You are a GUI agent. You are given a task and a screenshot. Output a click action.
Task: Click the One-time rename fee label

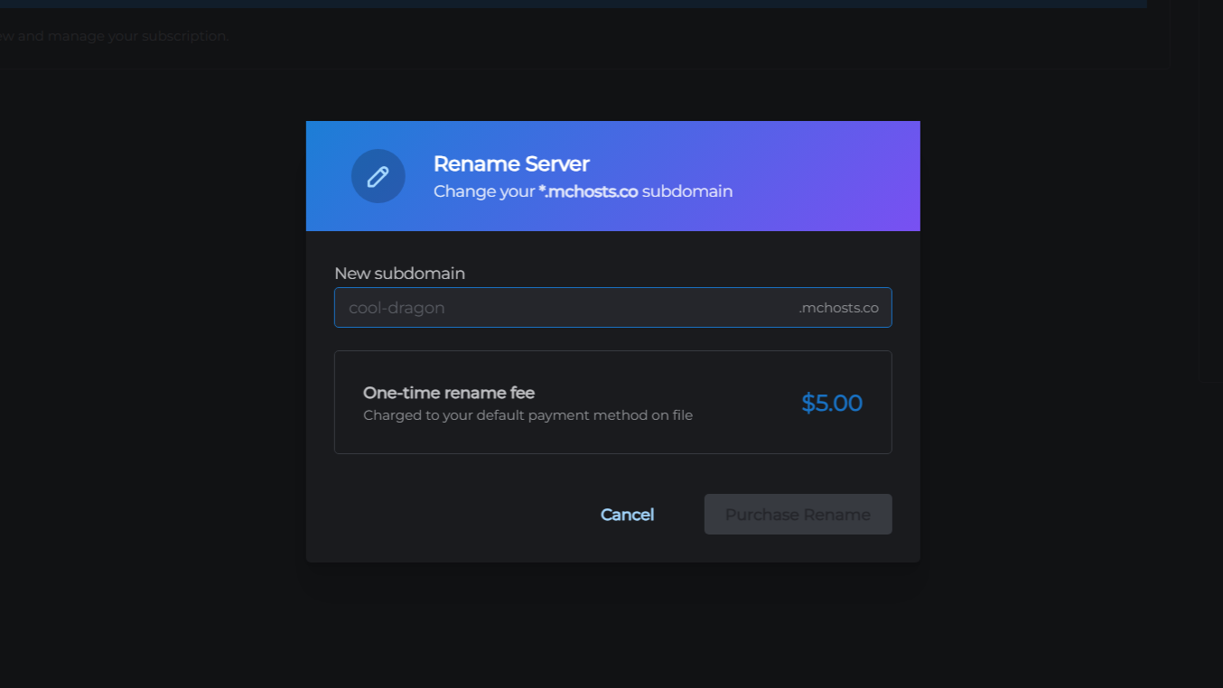click(449, 393)
